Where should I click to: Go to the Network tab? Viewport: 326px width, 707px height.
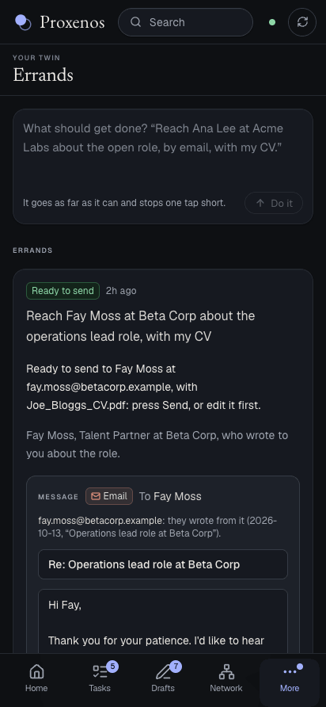pyautogui.click(x=226, y=678)
